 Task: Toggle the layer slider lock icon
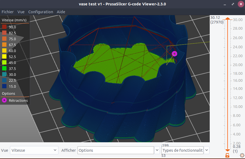(227, 155)
